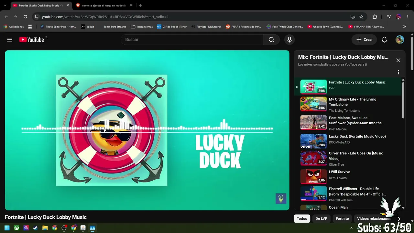
Task: Bookmark this page with the star
Action: click(361, 17)
